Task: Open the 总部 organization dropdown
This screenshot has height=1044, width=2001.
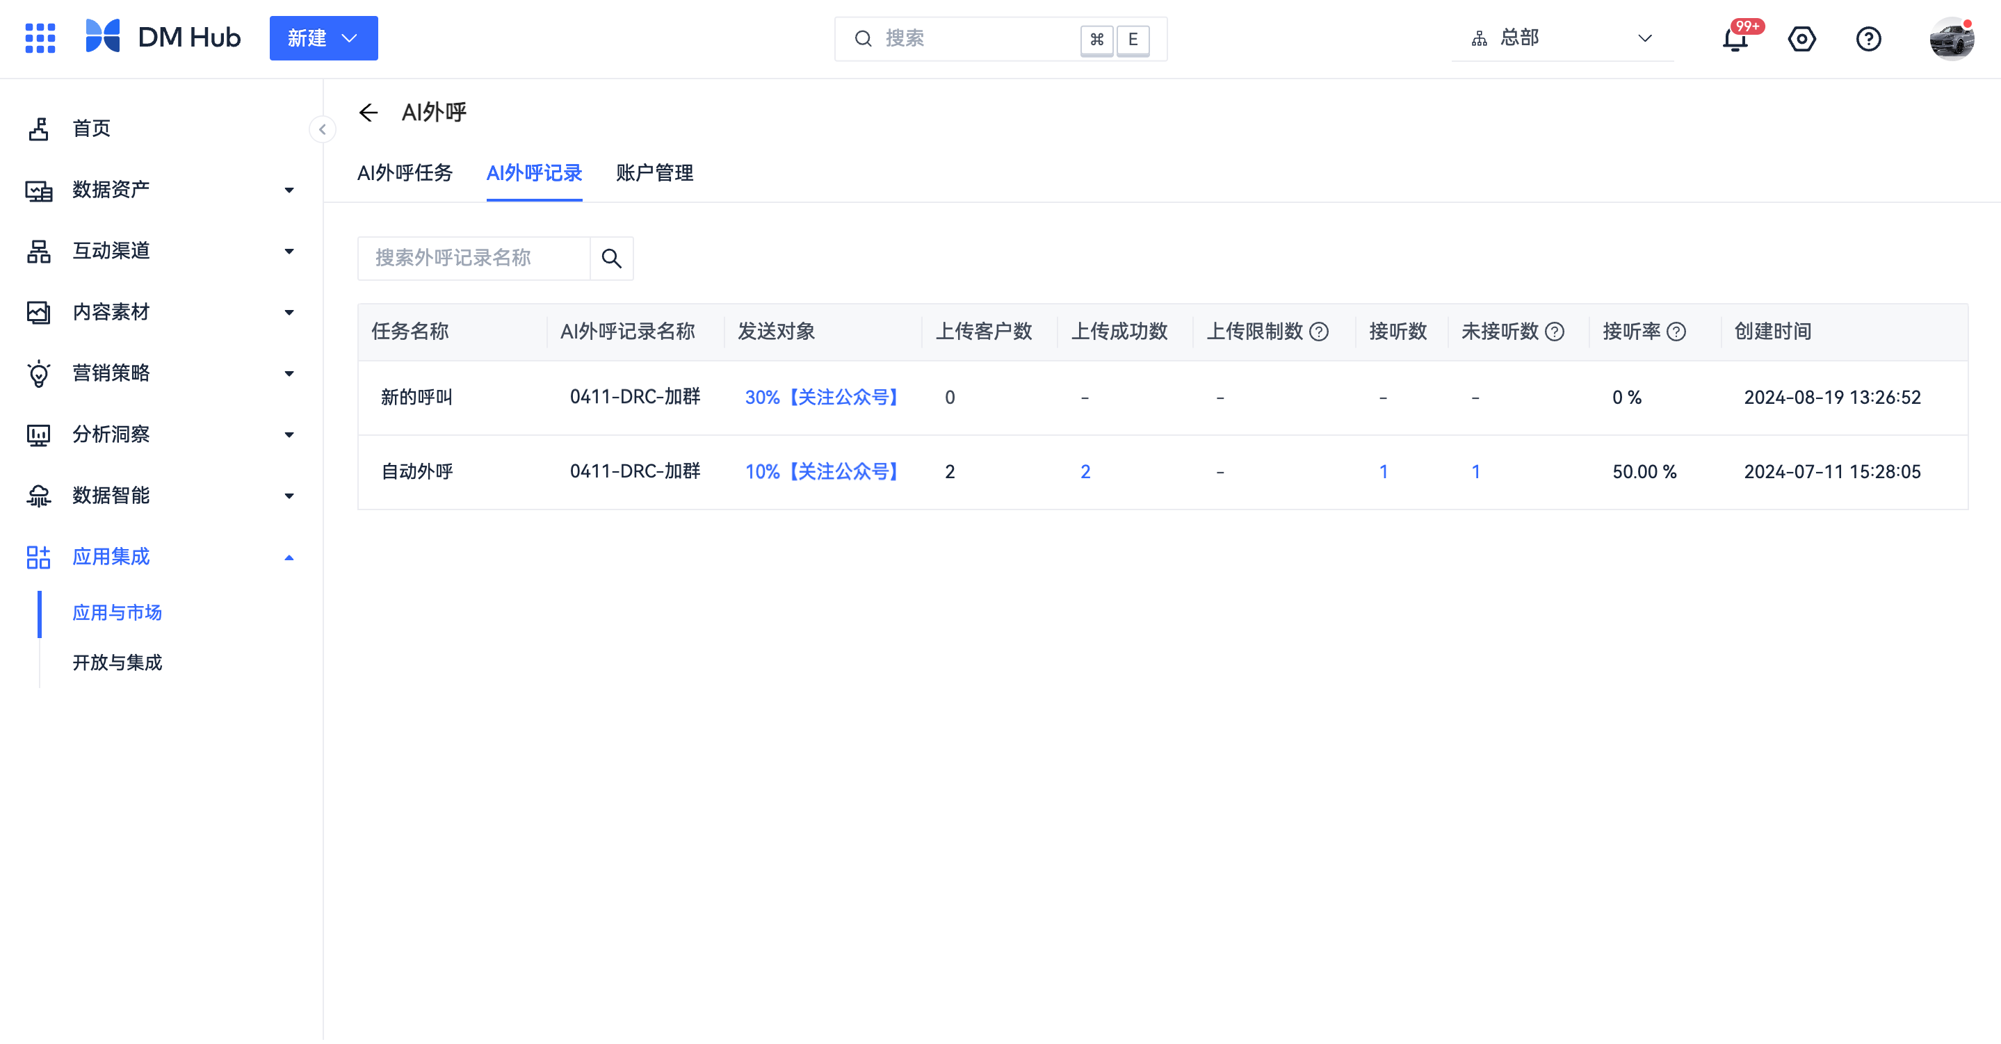Action: click(x=1562, y=38)
